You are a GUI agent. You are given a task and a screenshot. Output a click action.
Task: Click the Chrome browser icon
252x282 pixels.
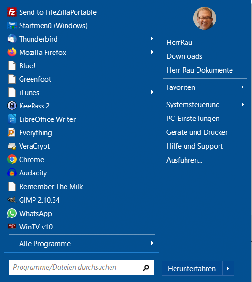point(12,159)
